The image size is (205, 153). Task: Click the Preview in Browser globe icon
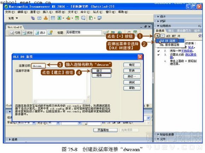click(119, 33)
